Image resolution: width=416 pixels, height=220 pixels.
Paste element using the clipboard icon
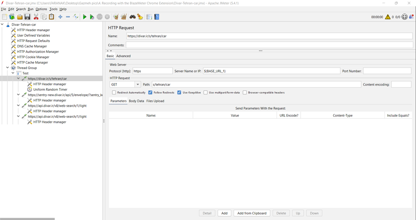[x=51, y=17]
